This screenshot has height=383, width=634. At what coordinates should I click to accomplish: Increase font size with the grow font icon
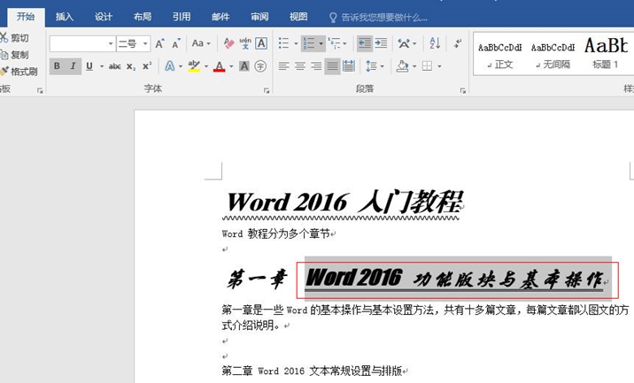(x=159, y=43)
